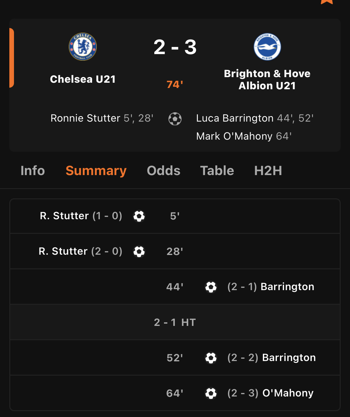Tap the O'Mahony (2 - 3) goal row
This screenshot has width=350, height=417.
(x=175, y=393)
